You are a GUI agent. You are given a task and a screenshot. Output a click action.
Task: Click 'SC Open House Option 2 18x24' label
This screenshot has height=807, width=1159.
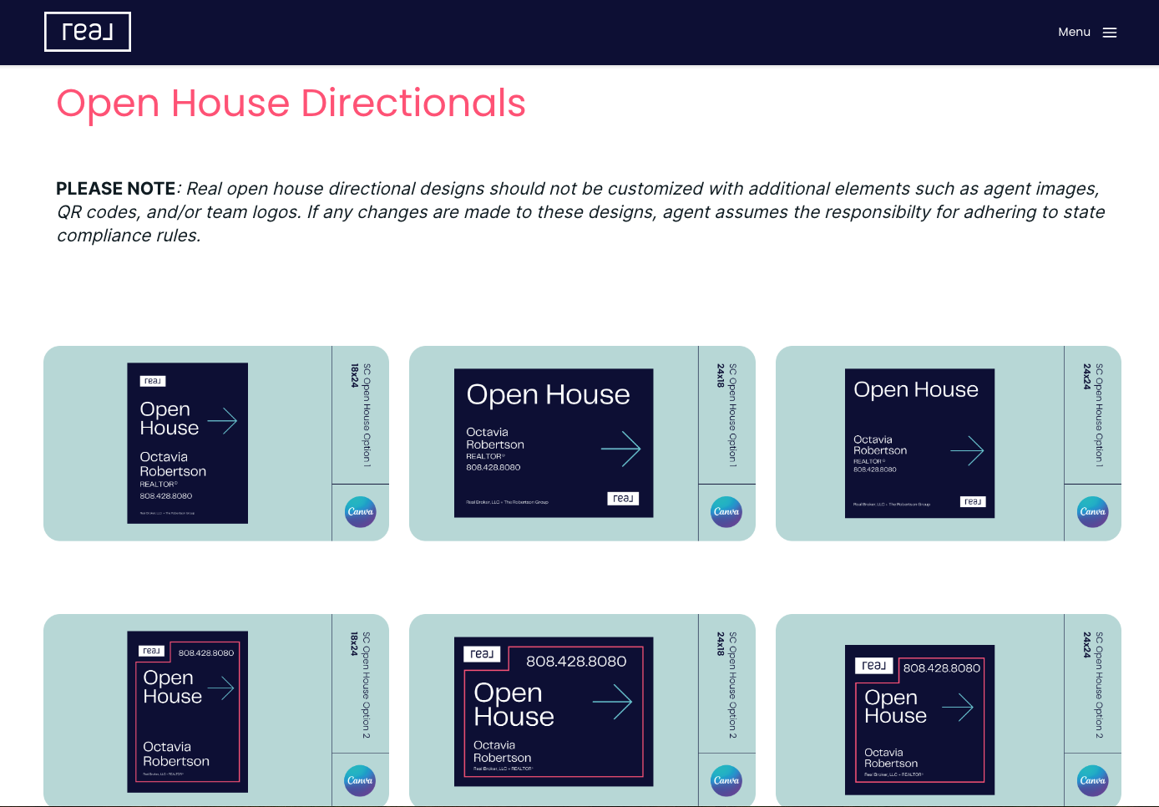coord(361,685)
